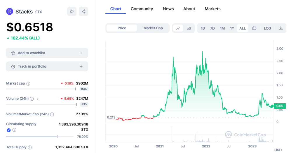Screen dimensions: 291x153
Task: Click the #15 volume rank badge
Action: [x=84, y=104]
